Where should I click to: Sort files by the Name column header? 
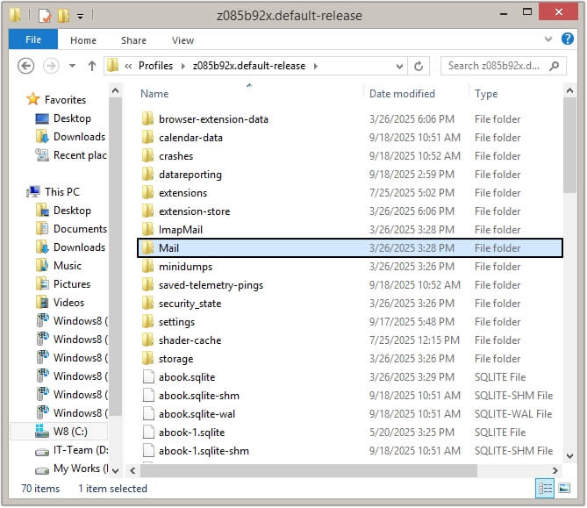(154, 94)
